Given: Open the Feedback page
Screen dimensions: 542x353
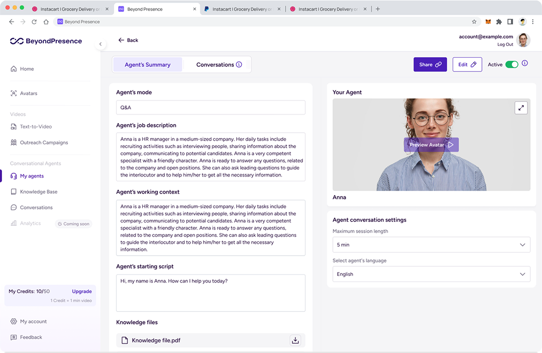Looking at the screenshot, I should coord(26,337).
